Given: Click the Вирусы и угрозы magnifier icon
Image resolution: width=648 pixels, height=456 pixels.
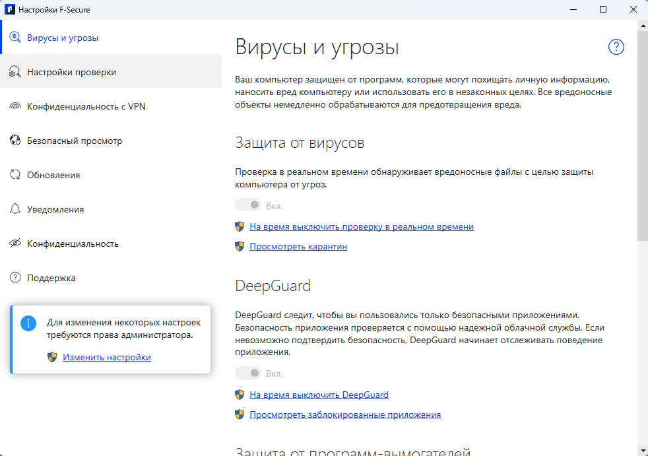Looking at the screenshot, I should coord(15,37).
